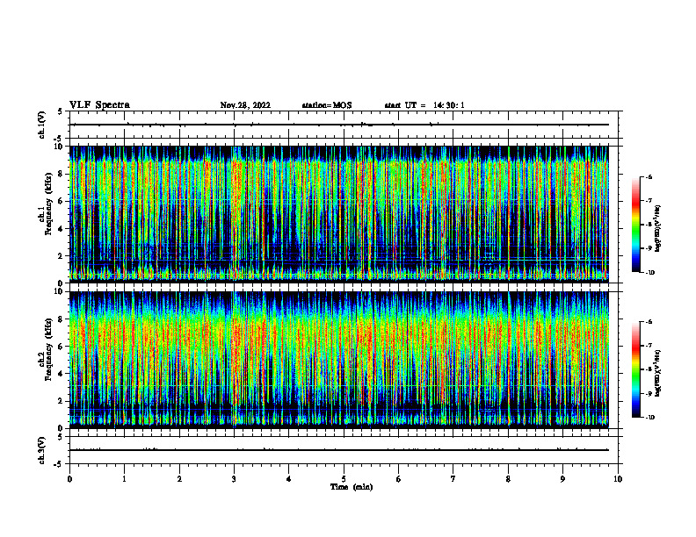Click the "5" tick on the ch.1(V) axis
Viewport: 696px width, 537px height.
[x=61, y=111]
